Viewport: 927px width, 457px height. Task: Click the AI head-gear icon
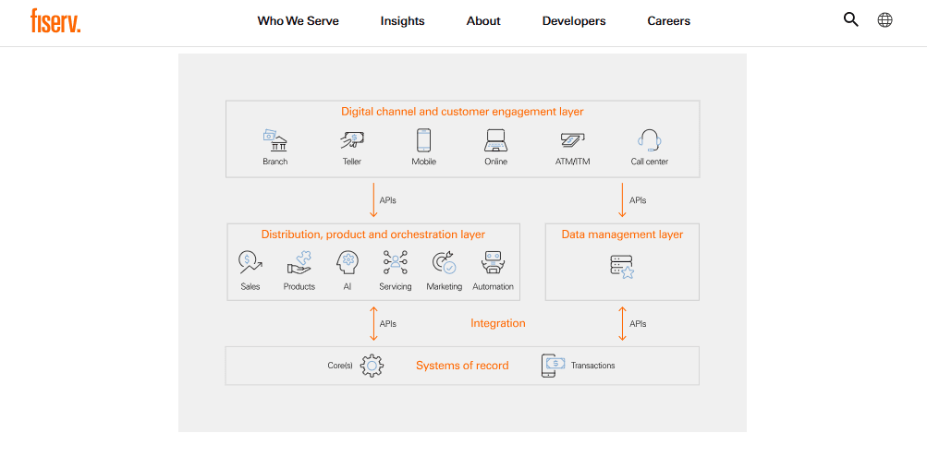point(347,263)
